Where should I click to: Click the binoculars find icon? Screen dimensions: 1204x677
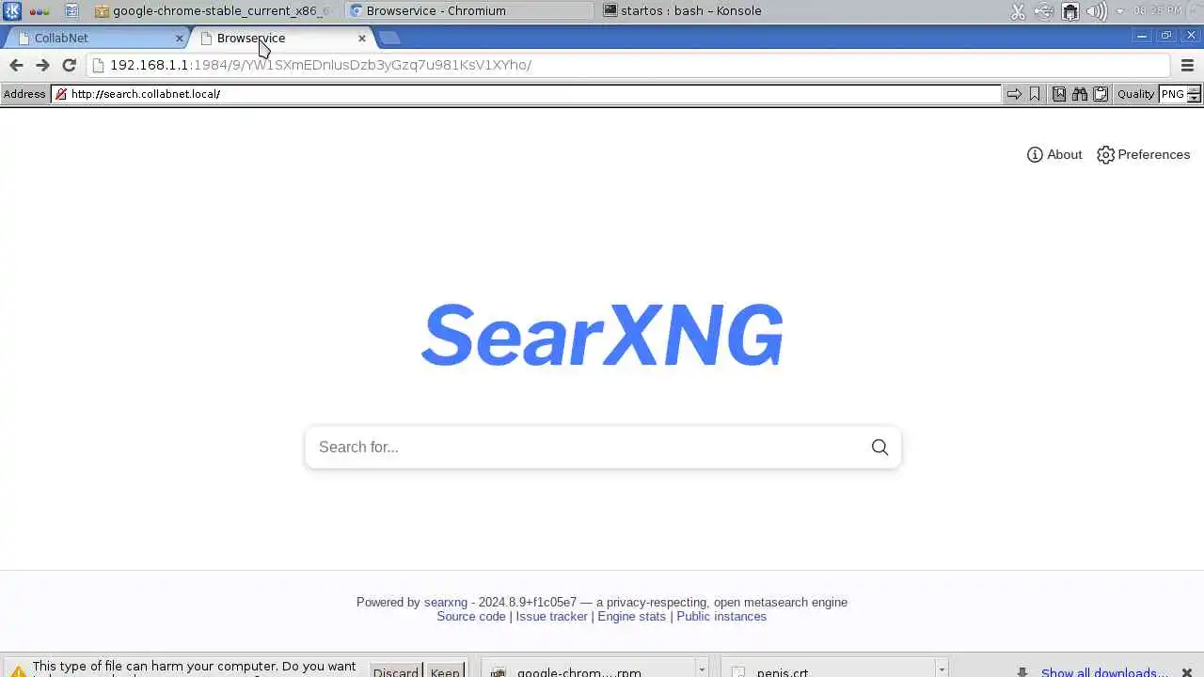pyautogui.click(x=1080, y=94)
